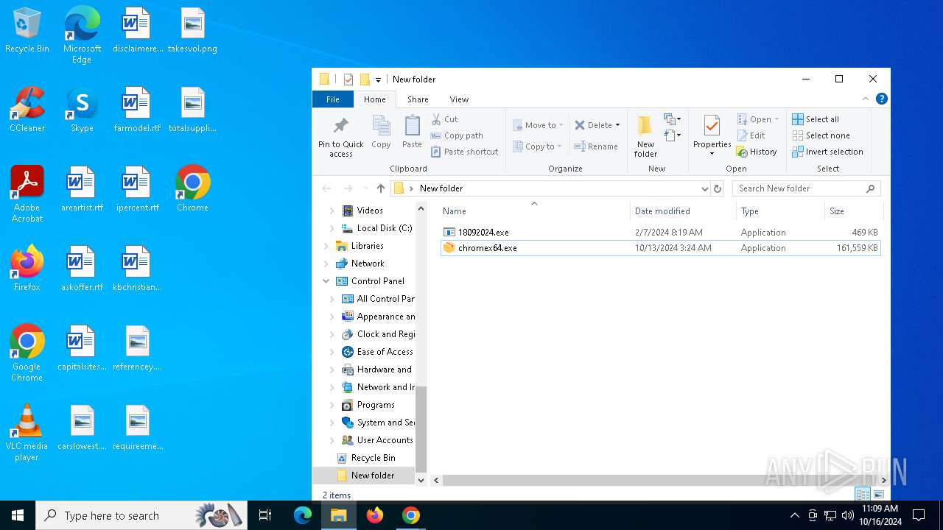Open the Windows Start button
Screen dimensions: 943x530
(18, 515)
